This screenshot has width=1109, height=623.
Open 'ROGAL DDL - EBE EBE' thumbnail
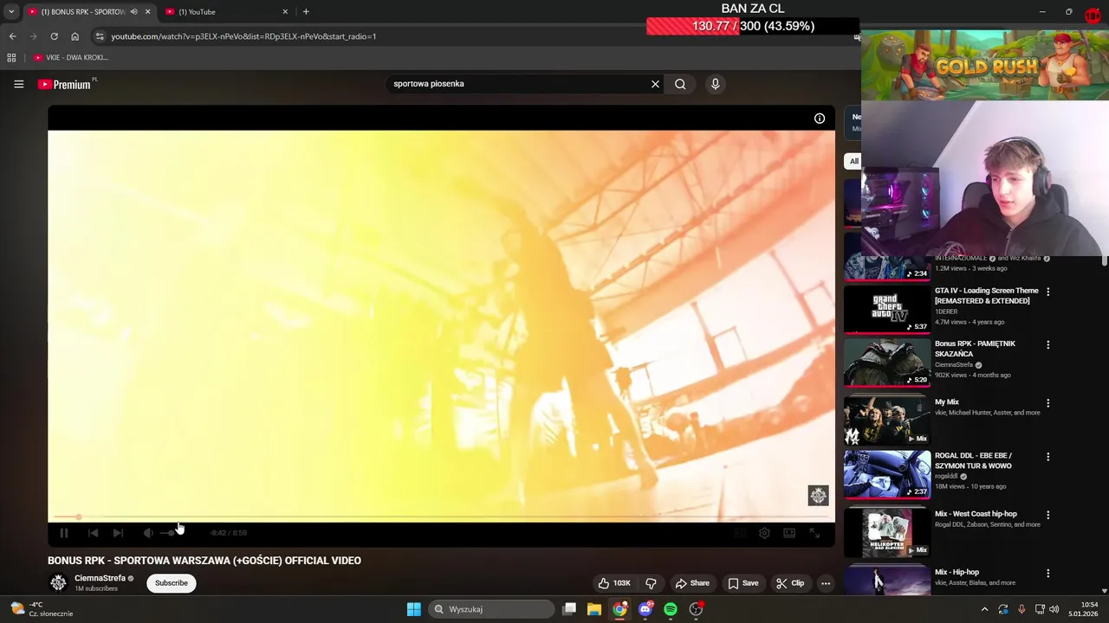click(887, 474)
